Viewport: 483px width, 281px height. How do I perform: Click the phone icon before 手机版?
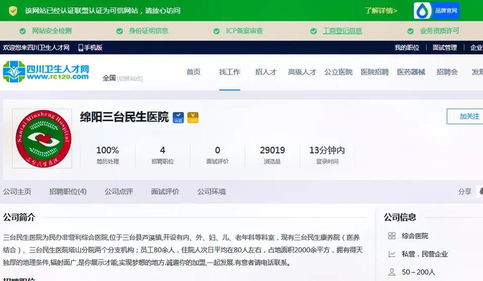[x=81, y=48]
